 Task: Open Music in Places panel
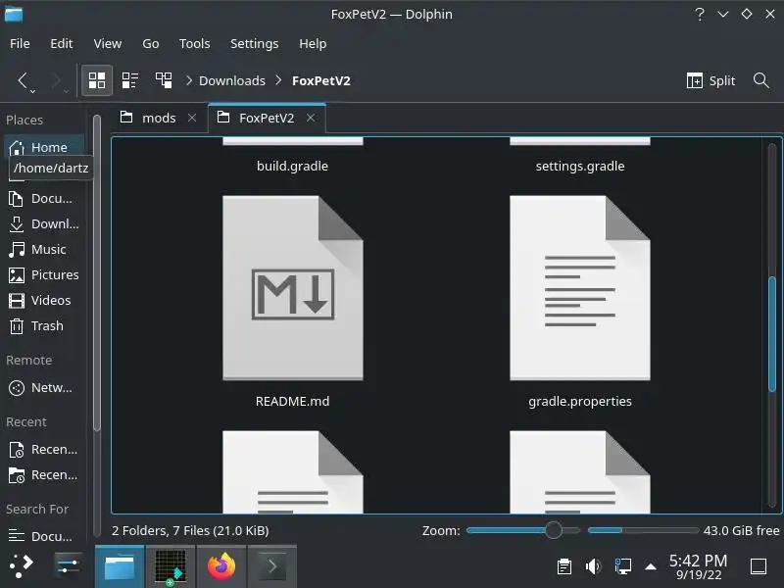pyautogui.click(x=44, y=250)
